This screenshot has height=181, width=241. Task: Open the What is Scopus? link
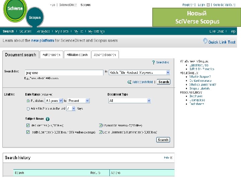click(200, 77)
